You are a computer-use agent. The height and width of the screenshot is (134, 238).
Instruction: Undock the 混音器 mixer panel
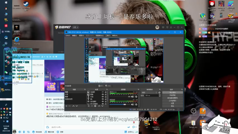pyautogui.click(x=138, y=89)
